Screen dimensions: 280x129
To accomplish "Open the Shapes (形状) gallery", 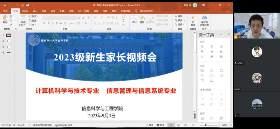I will [135, 20].
